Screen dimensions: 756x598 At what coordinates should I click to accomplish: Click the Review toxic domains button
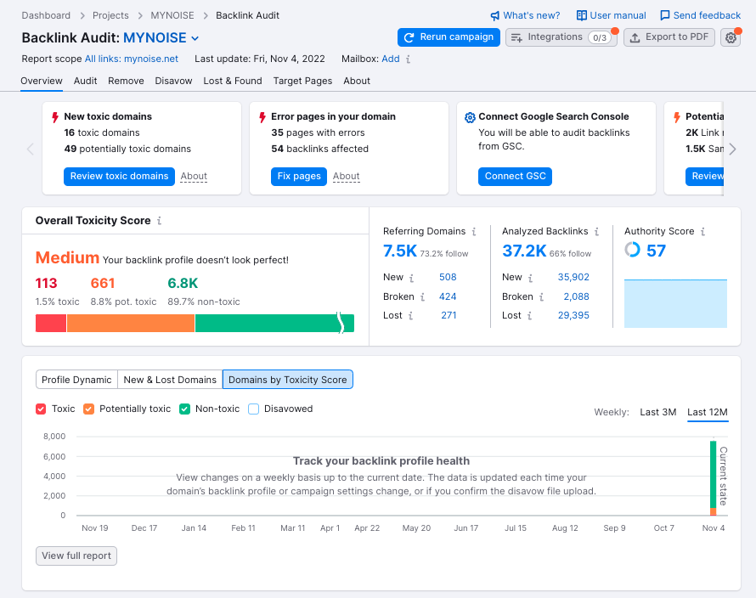coord(119,176)
